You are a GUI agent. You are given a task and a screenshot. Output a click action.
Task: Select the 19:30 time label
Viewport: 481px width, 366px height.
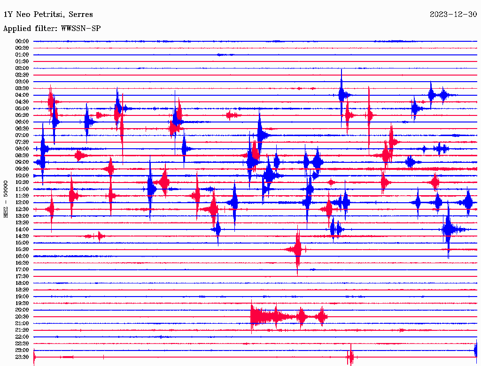(x=22, y=303)
